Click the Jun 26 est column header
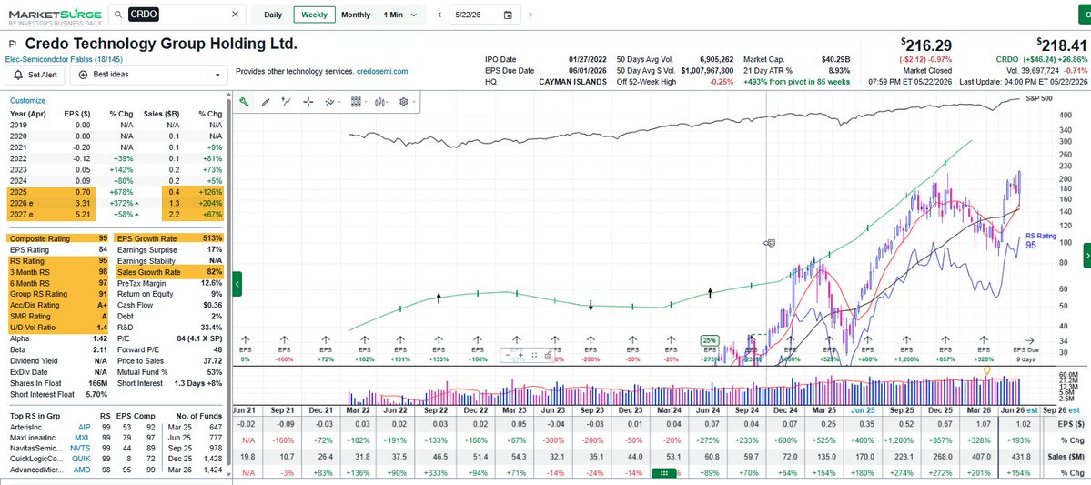This screenshot has height=485, width=1091. 1017,411
